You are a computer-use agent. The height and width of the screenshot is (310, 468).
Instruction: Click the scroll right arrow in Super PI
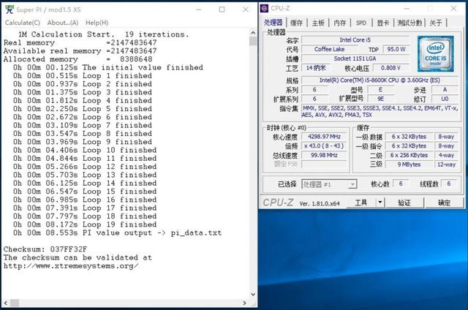coord(245,303)
